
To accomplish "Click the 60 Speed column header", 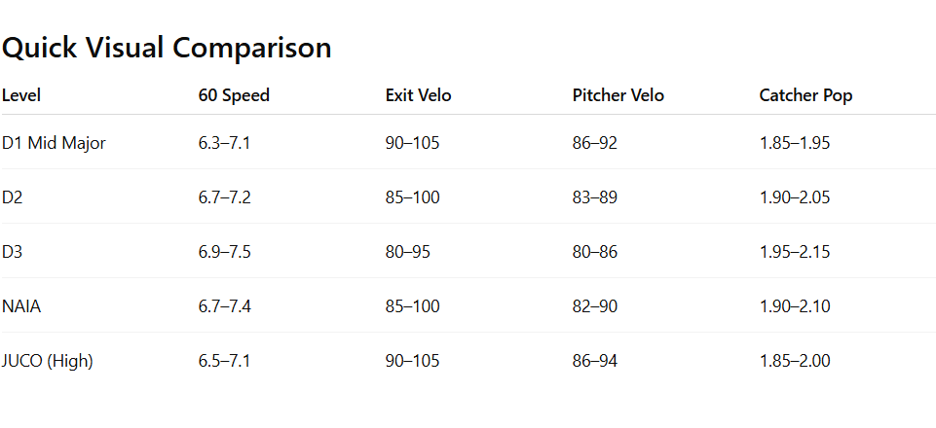I will point(234,95).
